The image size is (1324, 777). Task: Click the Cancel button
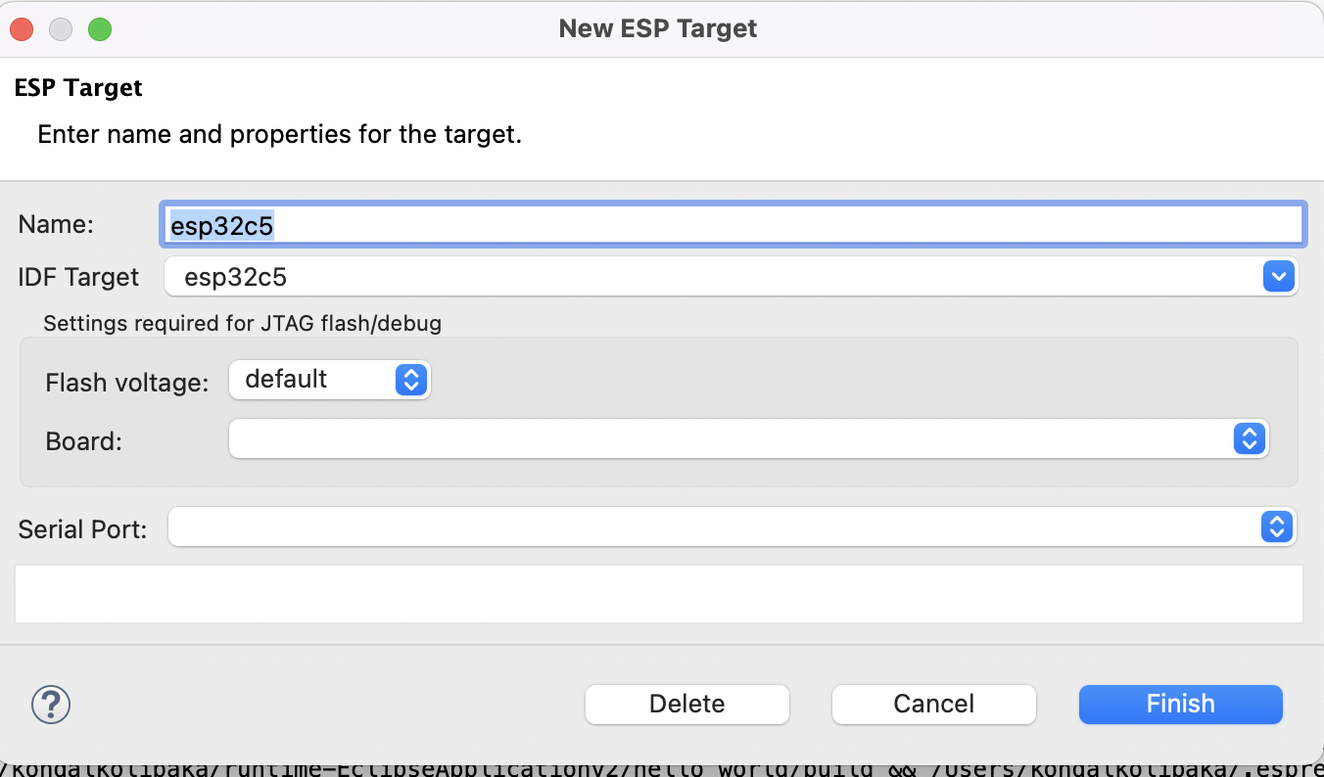coord(933,704)
